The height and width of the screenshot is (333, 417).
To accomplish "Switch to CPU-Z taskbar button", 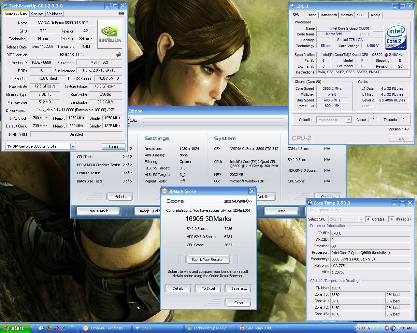I will 158,328.
